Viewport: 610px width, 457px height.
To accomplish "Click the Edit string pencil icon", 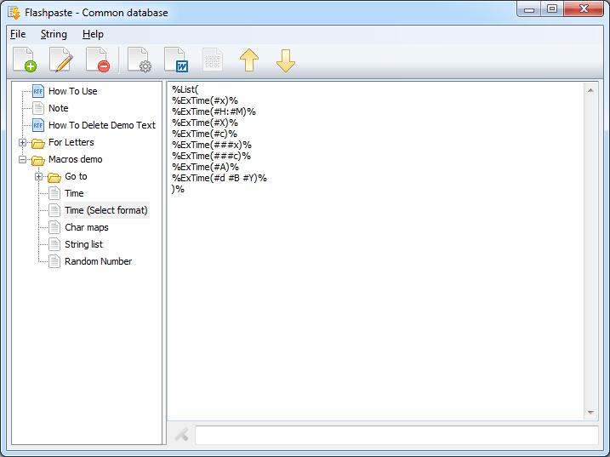I will [x=61, y=60].
